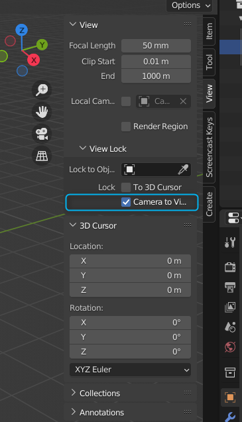Image resolution: width=242 pixels, height=422 pixels.
Task: Click the Z axis on navigation gizmo
Action: 22,30
